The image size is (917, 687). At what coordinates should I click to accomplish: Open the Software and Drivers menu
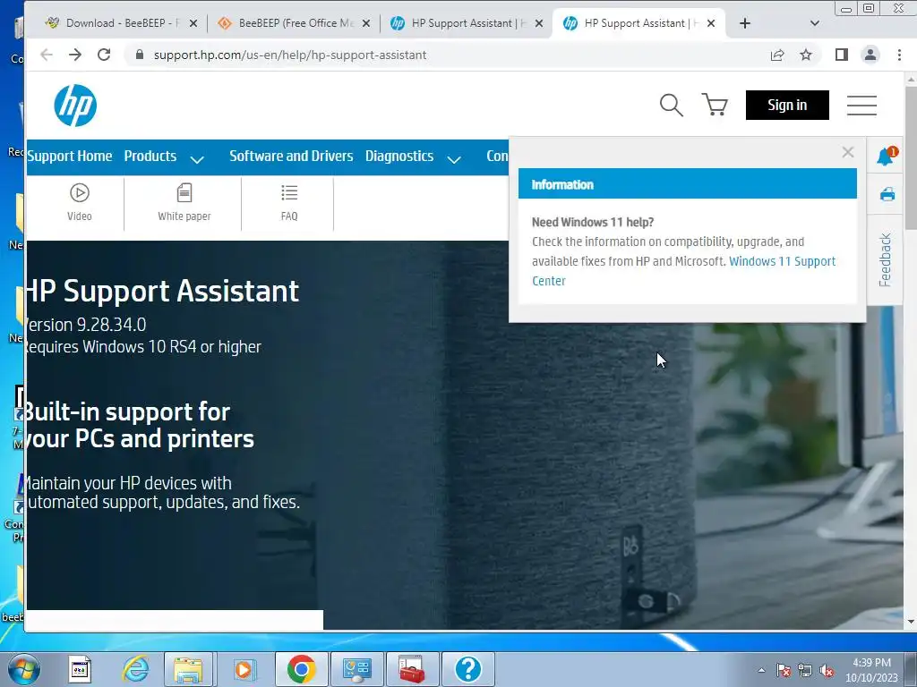pos(291,156)
